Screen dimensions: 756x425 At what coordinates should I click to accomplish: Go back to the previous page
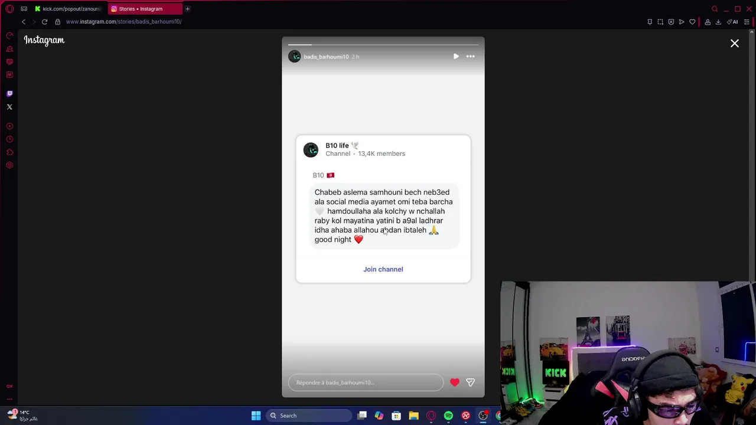(24, 22)
